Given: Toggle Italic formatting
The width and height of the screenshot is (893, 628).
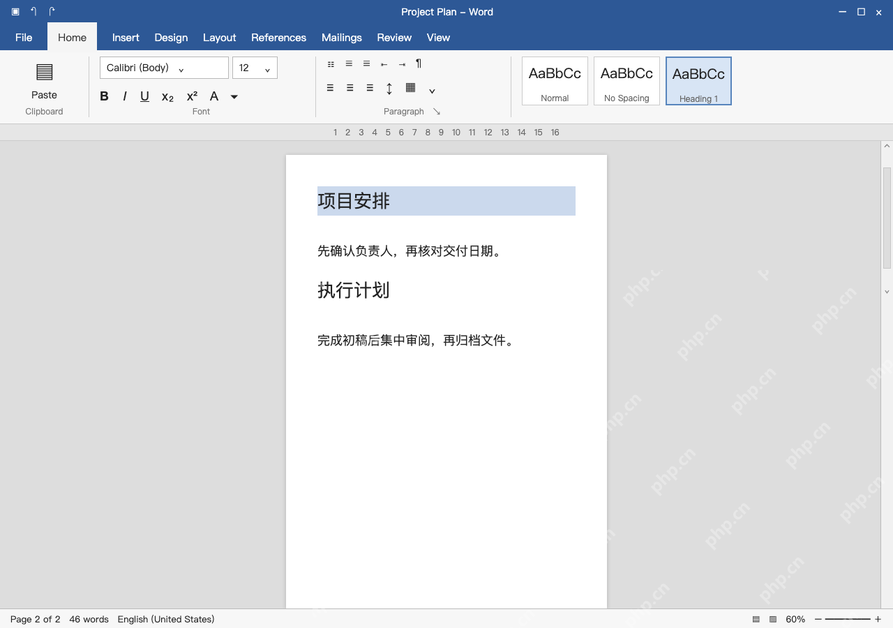Looking at the screenshot, I should pos(125,96).
